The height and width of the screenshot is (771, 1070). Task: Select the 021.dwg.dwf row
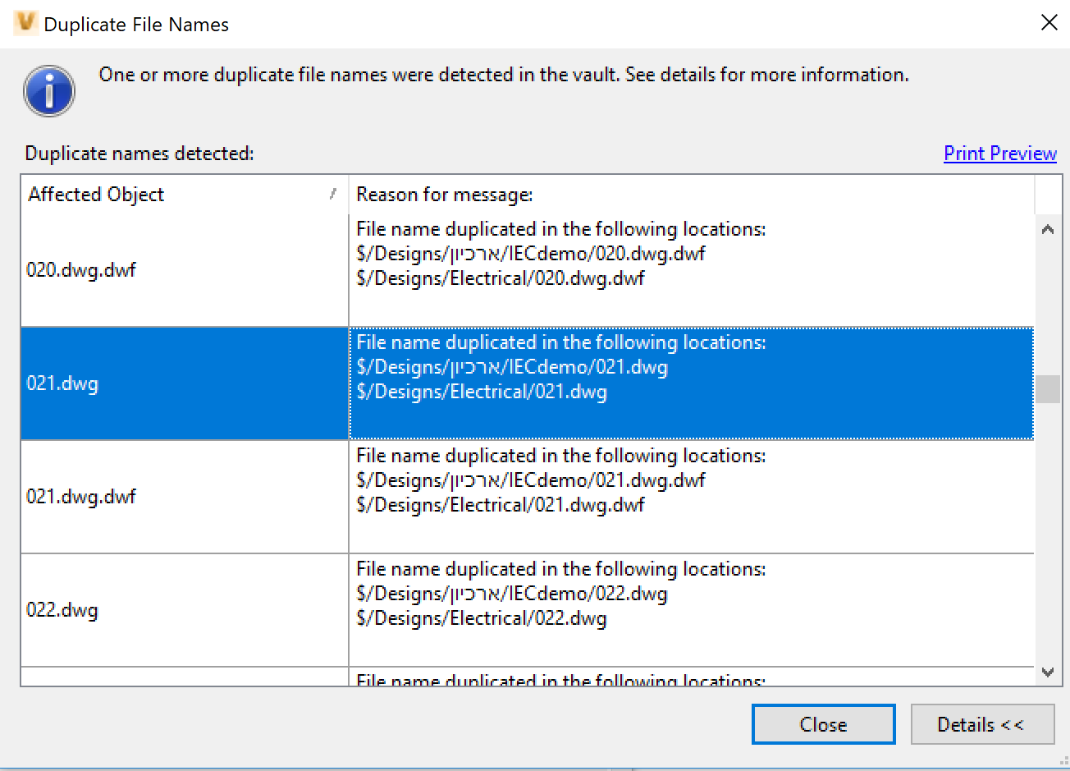[527, 497]
